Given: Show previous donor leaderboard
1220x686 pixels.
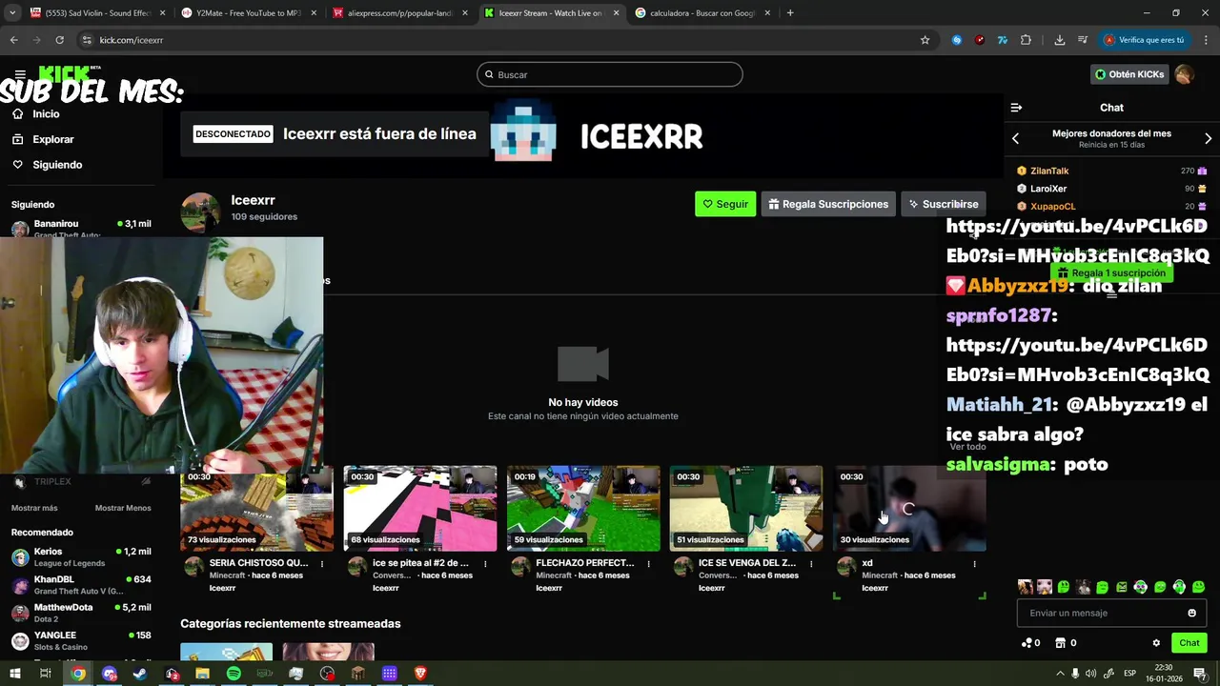Looking at the screenshot, I should (x=1015, y=139).
